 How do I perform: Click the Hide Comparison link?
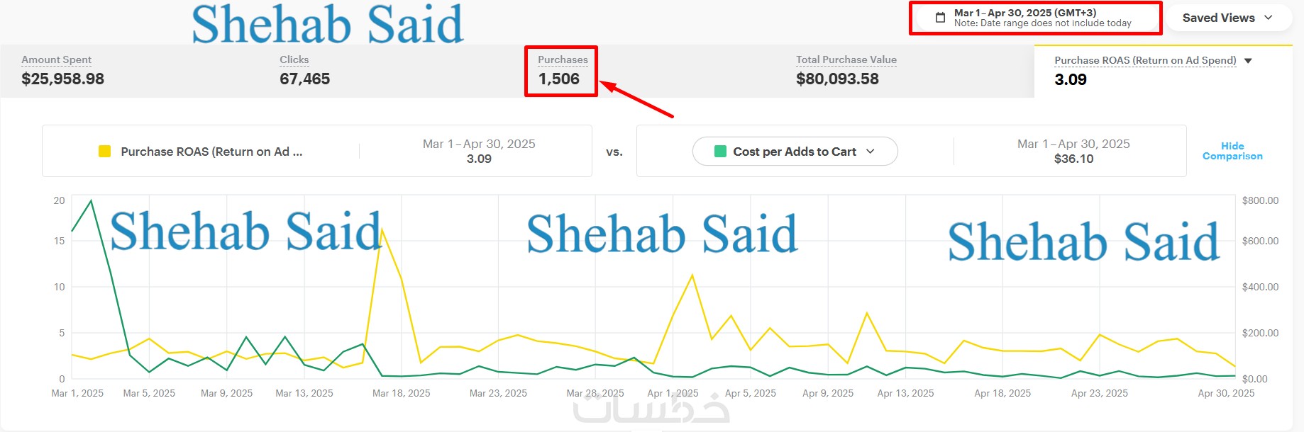click(1232, 151)
